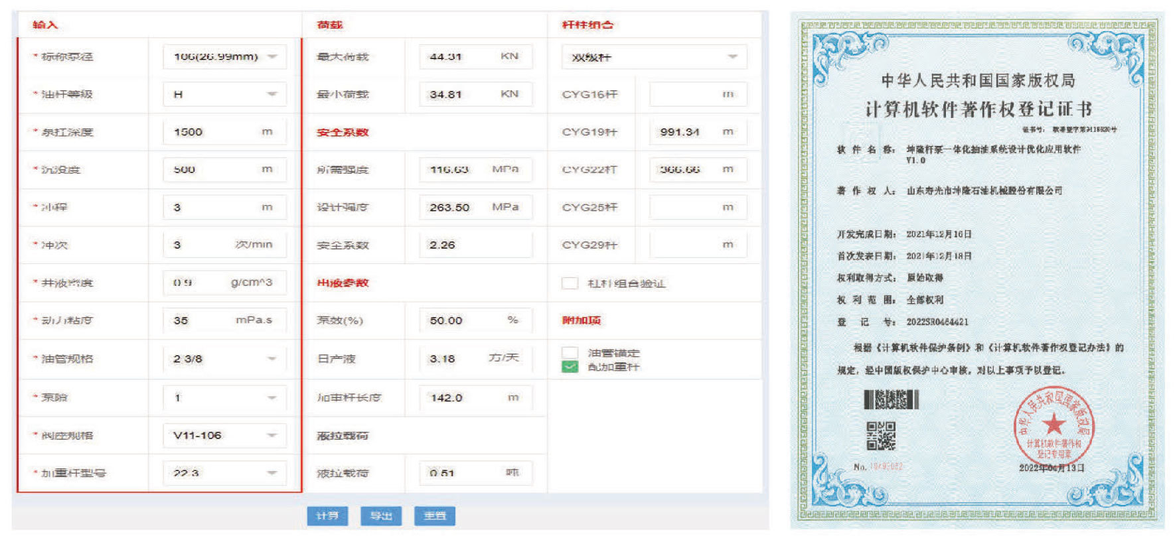Click the 导出 (export) button

tap(381, 515)
